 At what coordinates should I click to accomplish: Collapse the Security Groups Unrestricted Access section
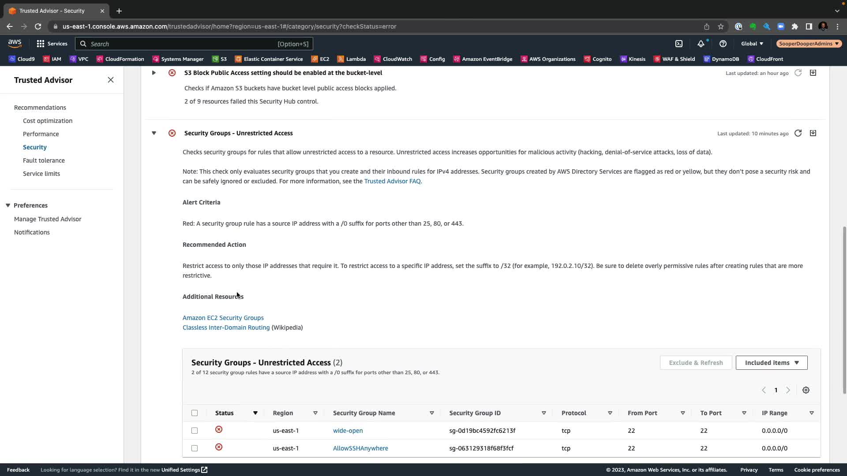point(154,133)
